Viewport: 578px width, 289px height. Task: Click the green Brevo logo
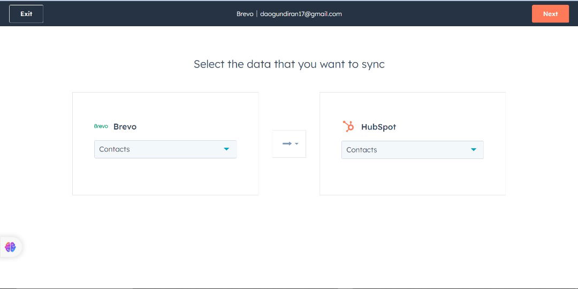101,127
